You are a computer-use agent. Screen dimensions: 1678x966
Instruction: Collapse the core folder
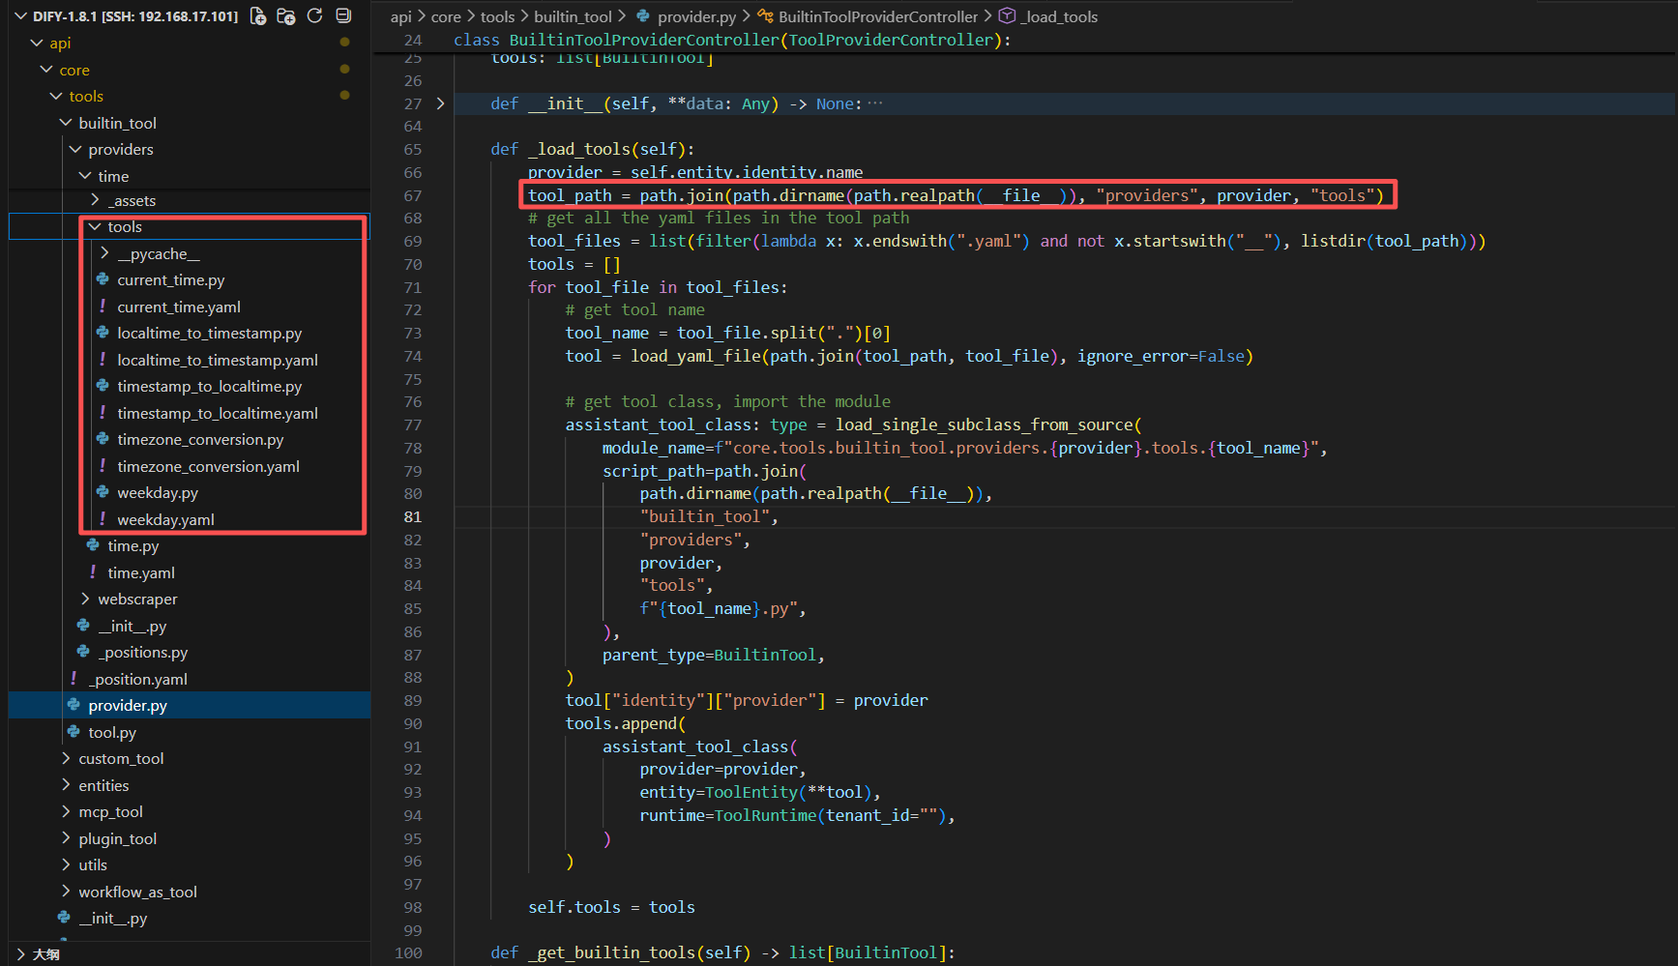click(x=46, y=70)
